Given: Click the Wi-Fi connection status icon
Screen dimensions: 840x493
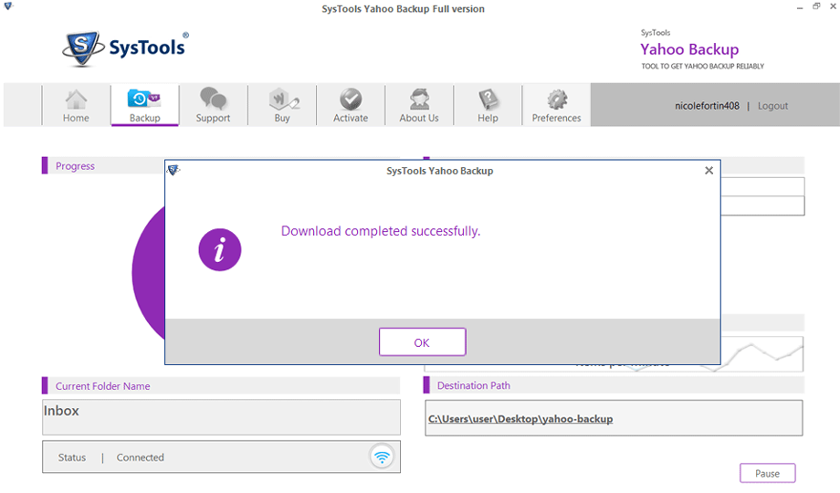Looking at the screenshot, I should [382, 457].
